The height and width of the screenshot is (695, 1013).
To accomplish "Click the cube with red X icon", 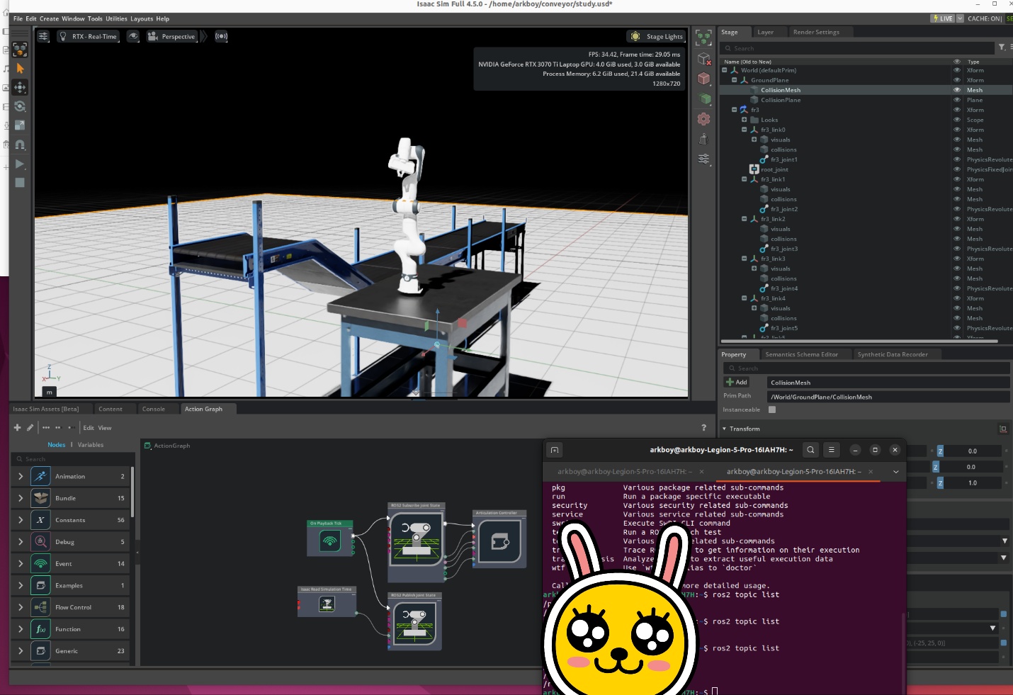I will 704,59.
